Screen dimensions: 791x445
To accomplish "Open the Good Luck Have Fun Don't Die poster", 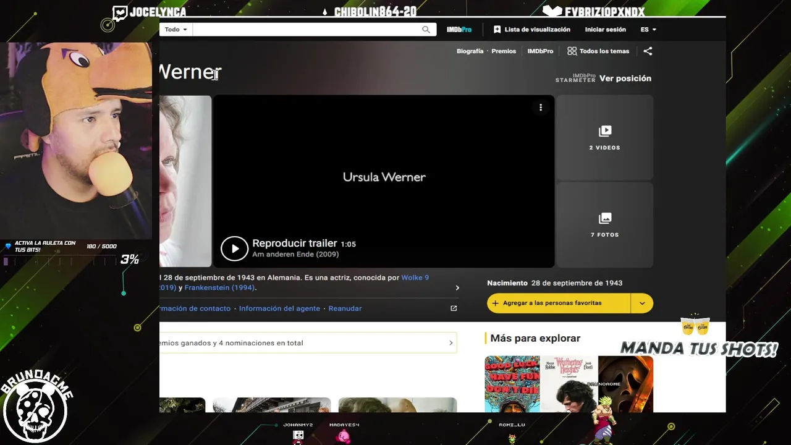I will 512,384.
